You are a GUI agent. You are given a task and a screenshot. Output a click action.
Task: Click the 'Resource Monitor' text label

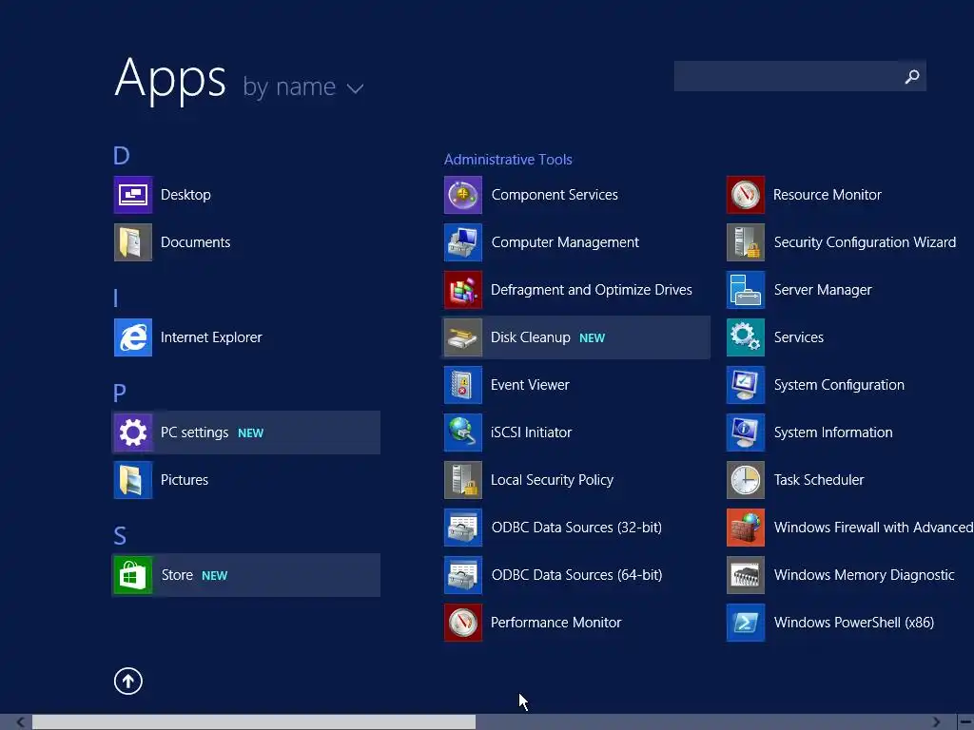[x=828, y=195]
